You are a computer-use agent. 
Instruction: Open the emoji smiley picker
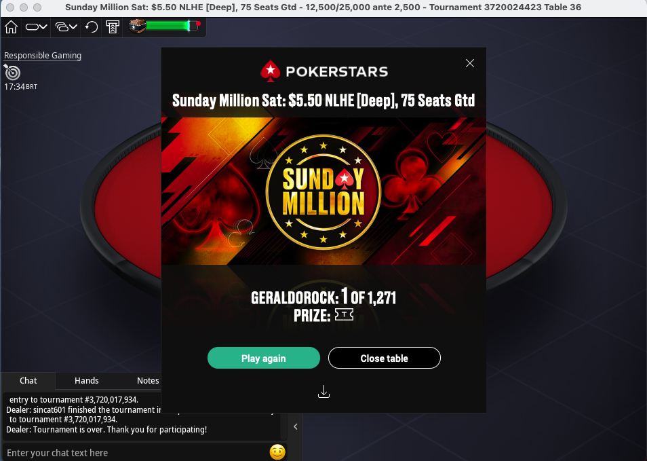[x=277, y=452]
